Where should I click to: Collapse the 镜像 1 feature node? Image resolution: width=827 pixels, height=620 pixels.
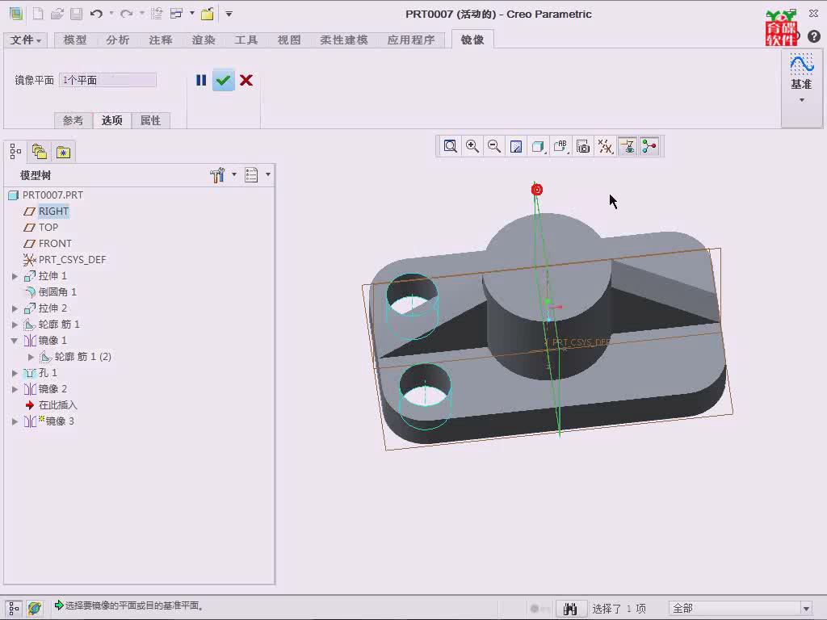(x=15, y=341)
